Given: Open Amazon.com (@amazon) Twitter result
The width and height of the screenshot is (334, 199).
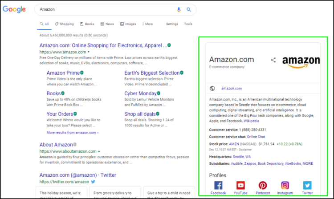Looking at the screenshot, I should pyautogui.click(x=78, y=175).
